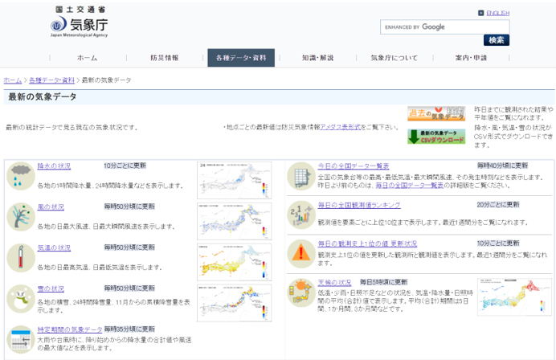Click the orange warning triangle icon
This screenshot has height=360, width=556.
[300, 252]
